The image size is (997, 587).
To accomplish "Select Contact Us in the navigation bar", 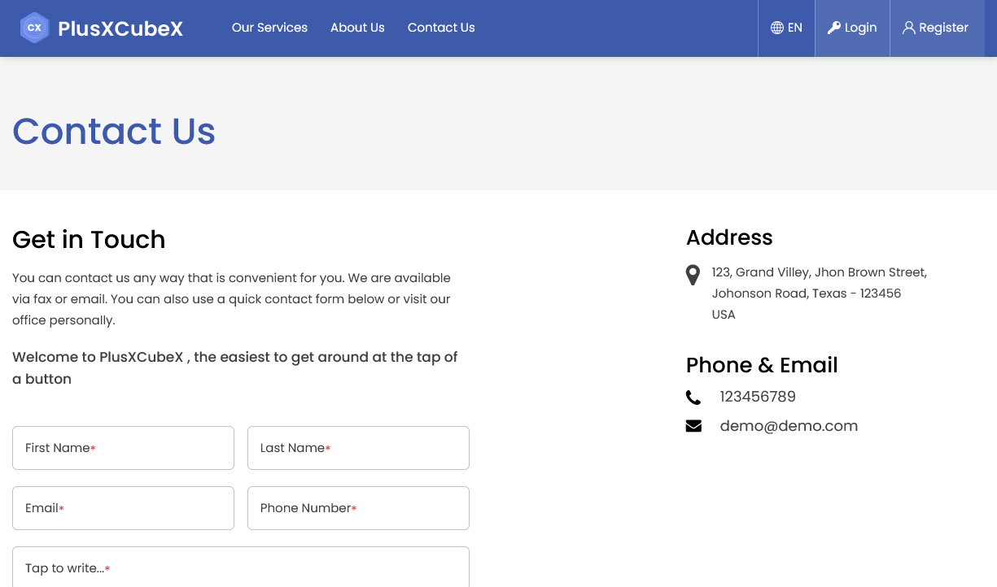I will coord(441,28).
